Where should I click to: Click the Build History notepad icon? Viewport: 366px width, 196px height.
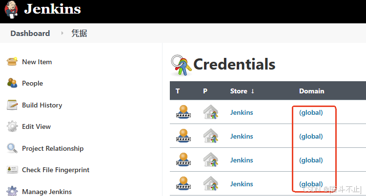pyautogui.click(x=12, y=105)
